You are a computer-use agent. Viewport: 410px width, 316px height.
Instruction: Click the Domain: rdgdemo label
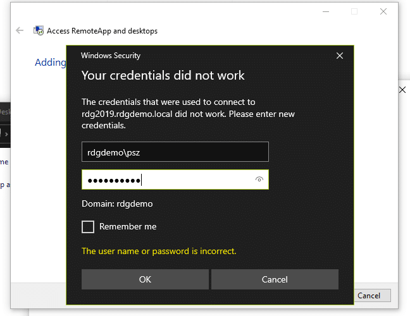pyautogui.click(x=117, y=204)
